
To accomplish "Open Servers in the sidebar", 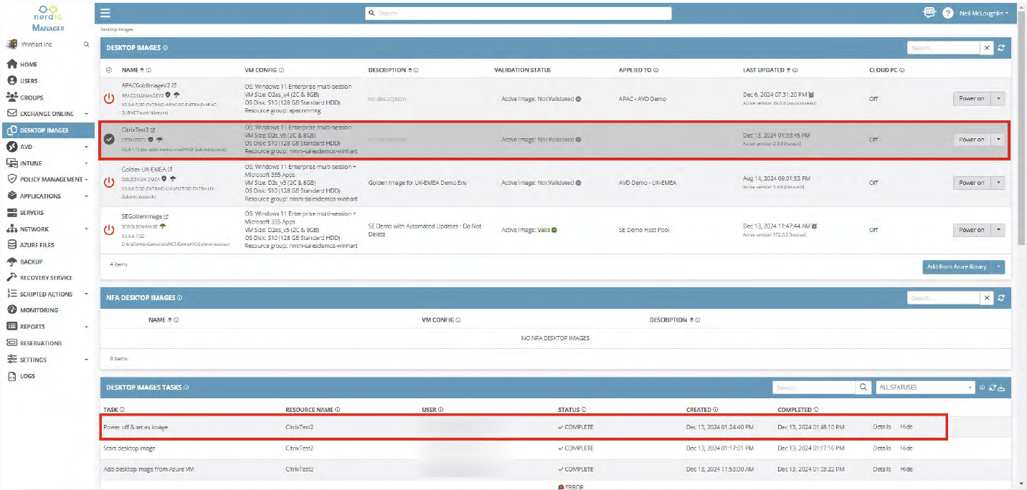I will [32, 213].
